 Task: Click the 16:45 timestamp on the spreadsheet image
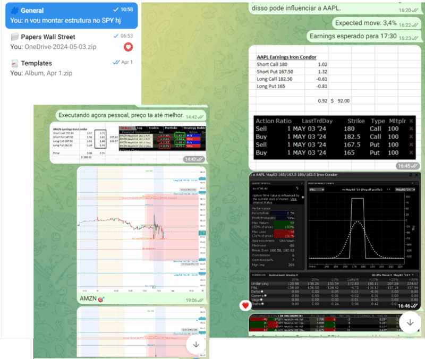tap(404, 166)
